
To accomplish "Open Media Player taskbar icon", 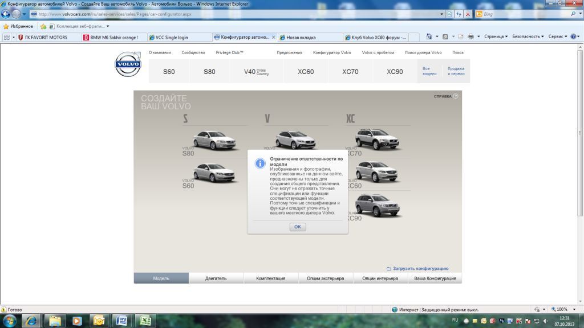I will tap(77, 321).
